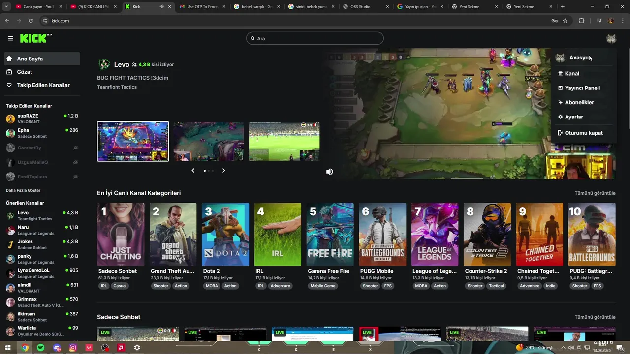Open Jrokez avatar in recommended channels
The width and height of the screenshot is (630, 354).
(x=10, y=244)
